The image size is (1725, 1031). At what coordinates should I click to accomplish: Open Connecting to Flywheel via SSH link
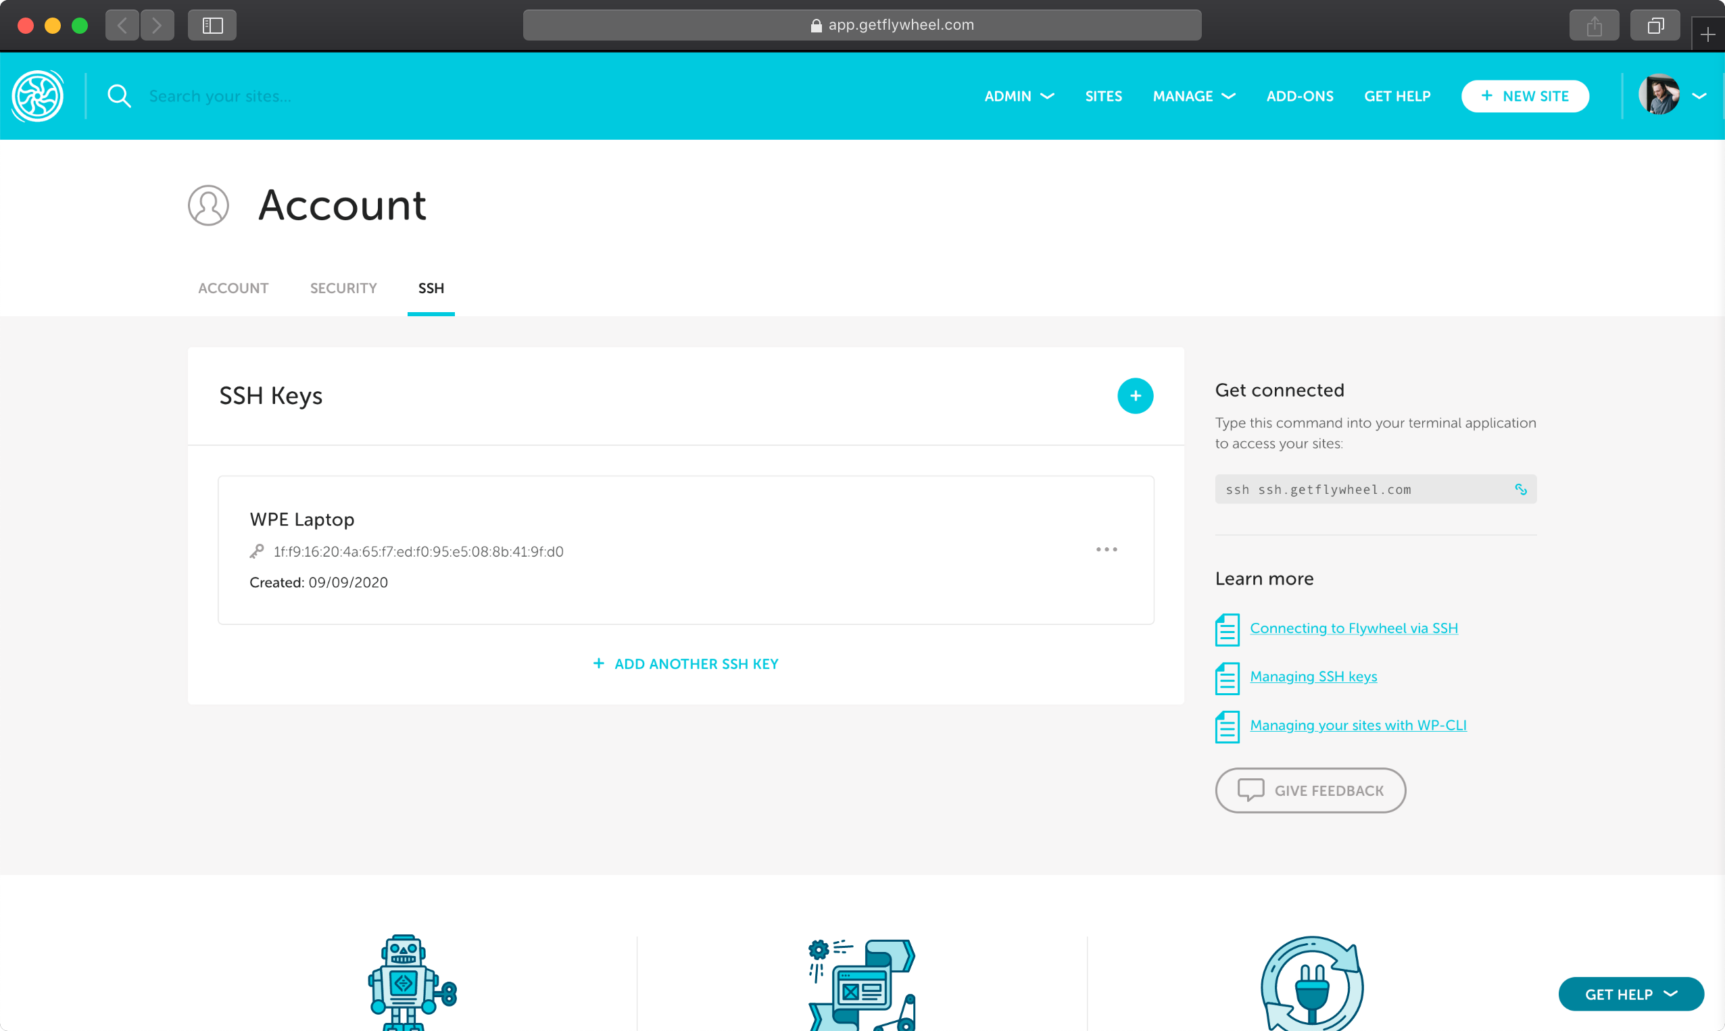point(1354,628)
